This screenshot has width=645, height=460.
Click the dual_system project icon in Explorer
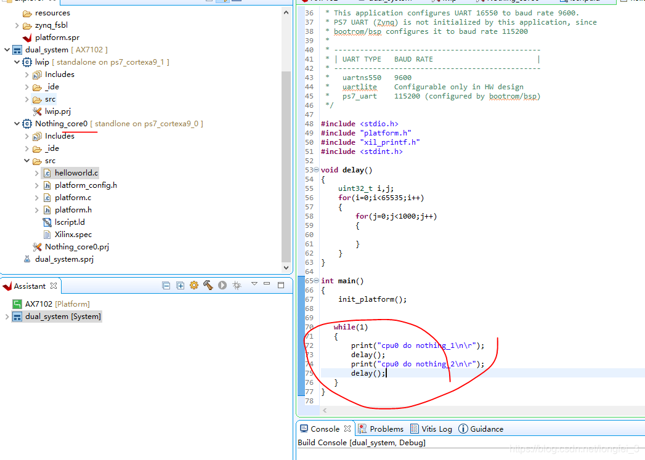17,50
